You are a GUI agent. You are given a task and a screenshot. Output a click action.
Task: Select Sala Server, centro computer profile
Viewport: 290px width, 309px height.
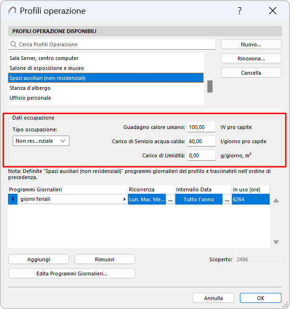(x=44, y=58)
